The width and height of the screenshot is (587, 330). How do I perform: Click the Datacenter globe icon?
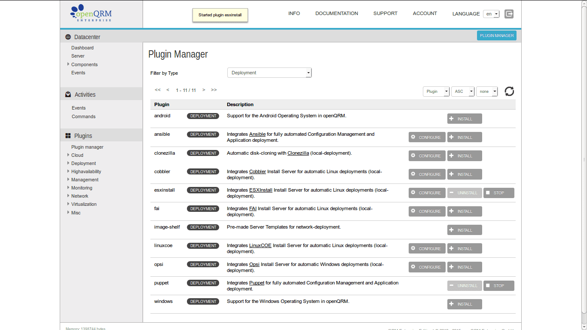[x=68, y=37]
